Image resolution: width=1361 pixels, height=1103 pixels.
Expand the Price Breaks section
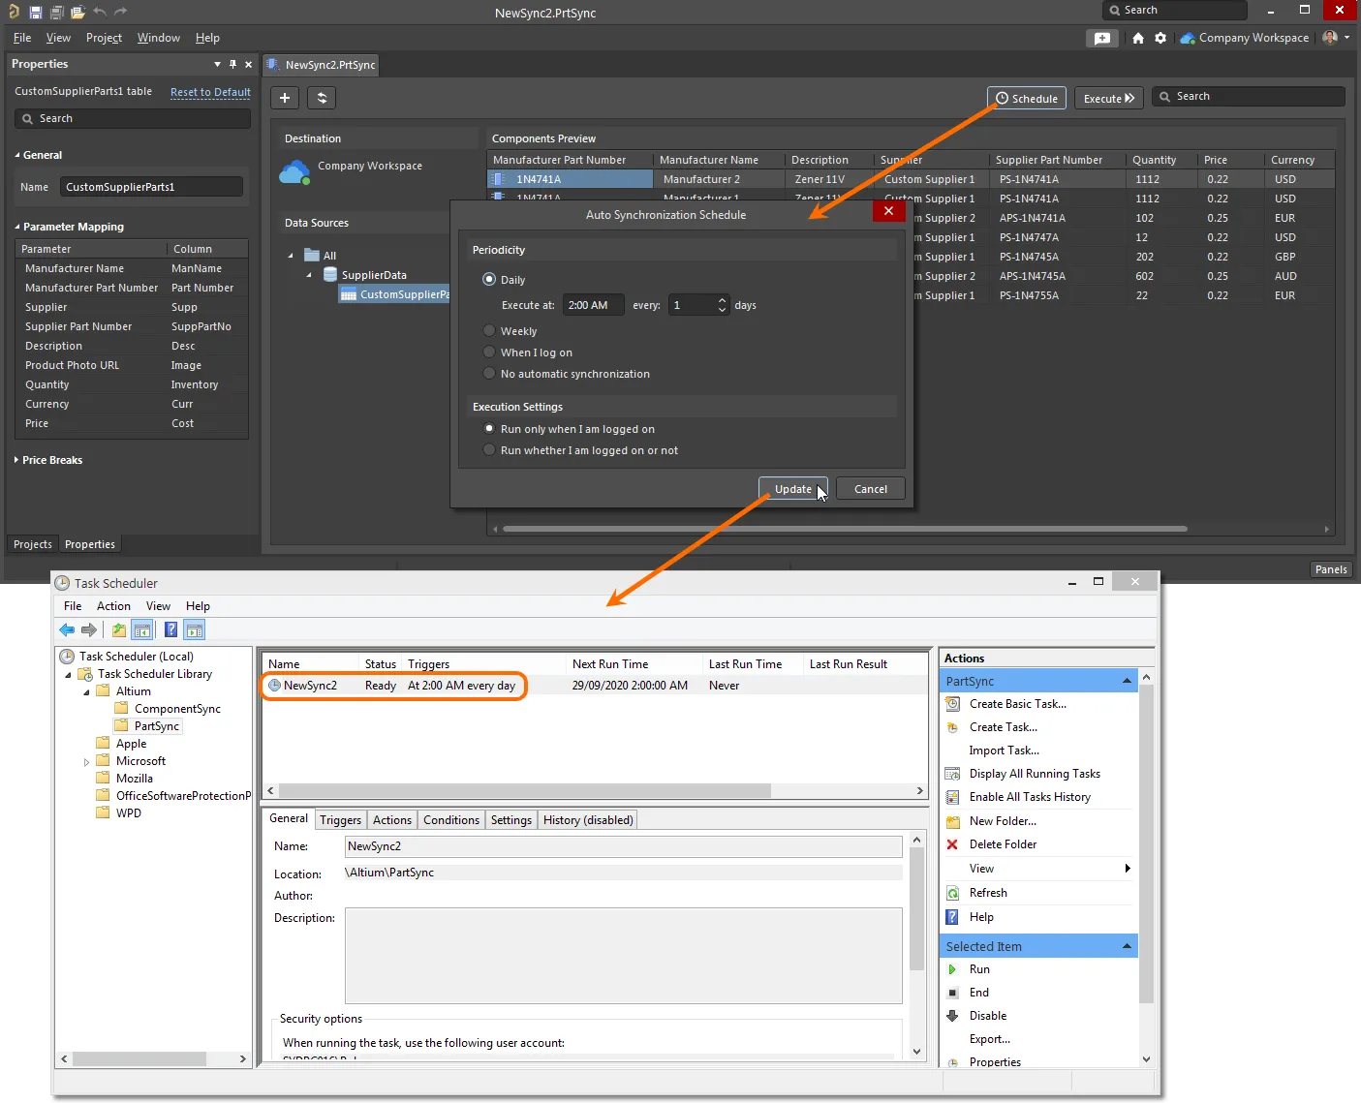[16, 460]
